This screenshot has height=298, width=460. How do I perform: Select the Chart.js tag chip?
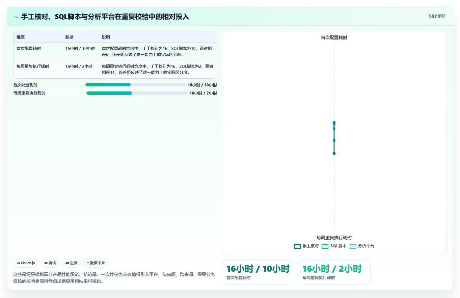[26, 263]
